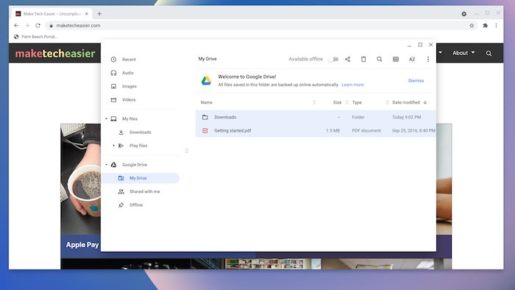Image resolution: width=515 pixels, height=290 pixels.
Task: Select the Audio category in sidebar
Action: 128,73
